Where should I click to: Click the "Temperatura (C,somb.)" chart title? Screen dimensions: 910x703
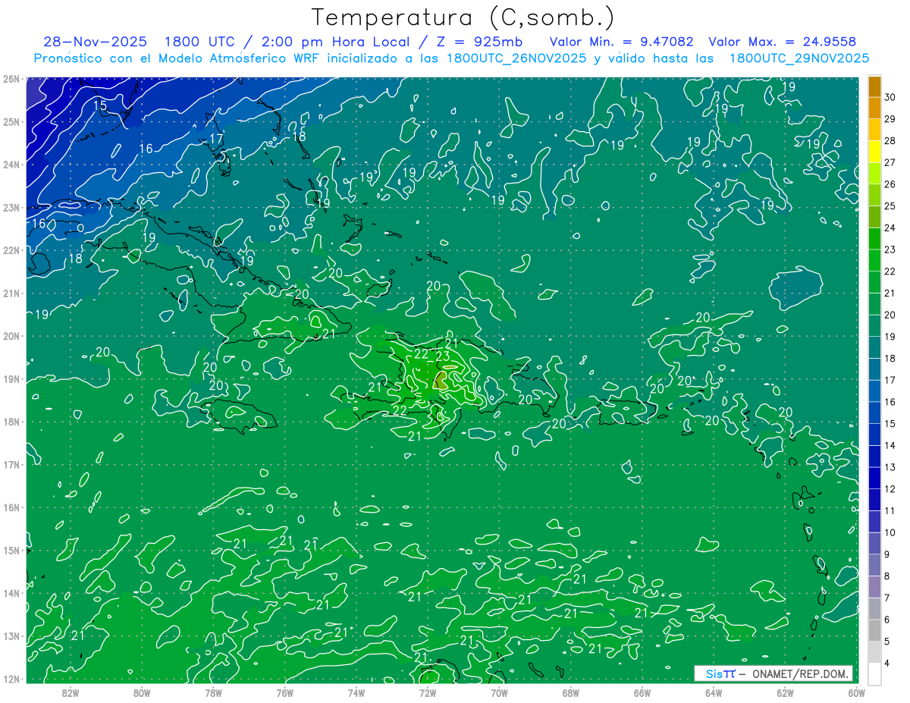click(x=463, y=18)
